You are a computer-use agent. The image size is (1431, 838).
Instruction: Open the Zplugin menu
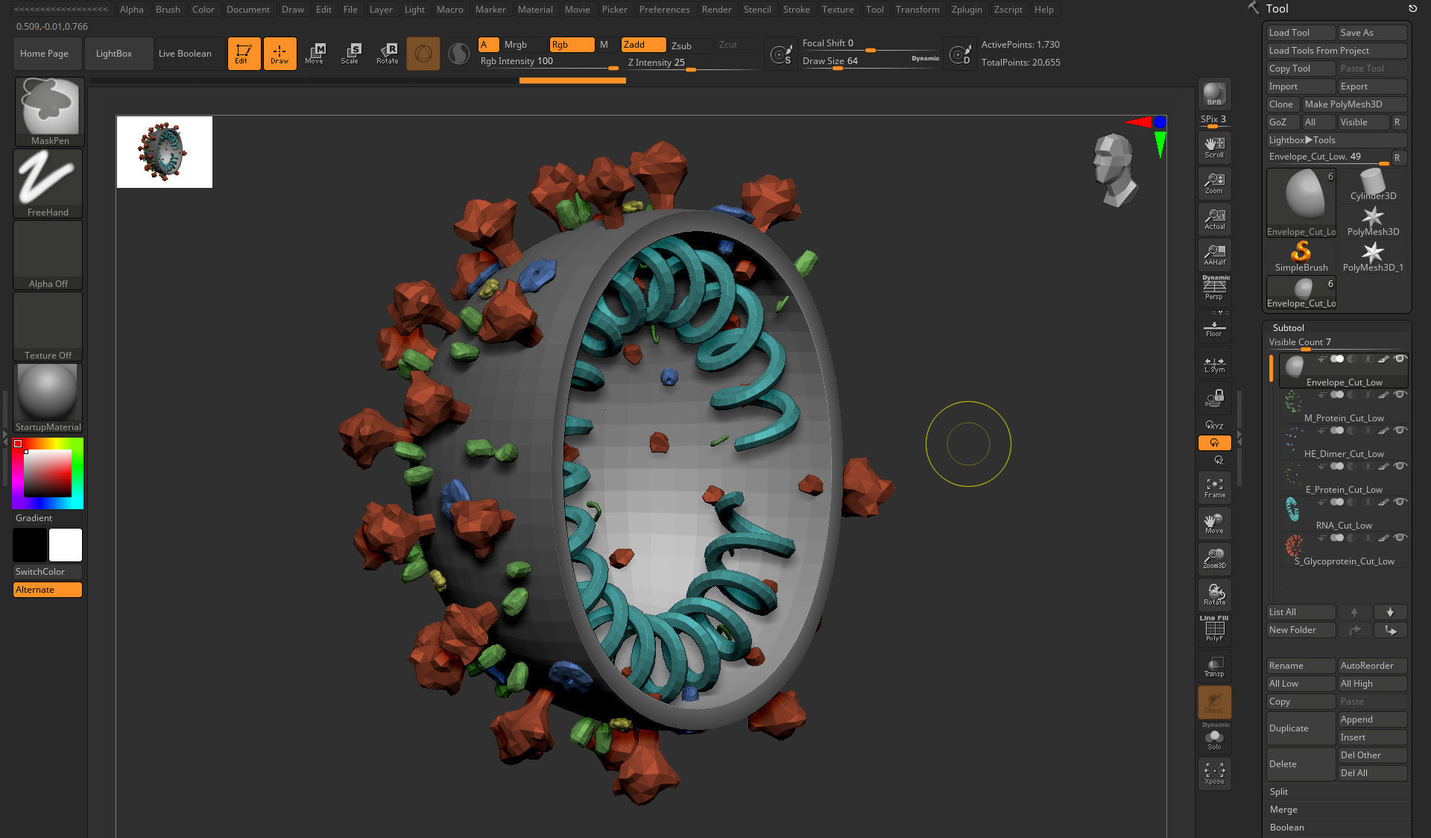click(967, 10)
